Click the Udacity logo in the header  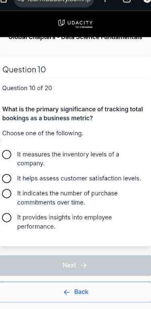coord(75,23)
